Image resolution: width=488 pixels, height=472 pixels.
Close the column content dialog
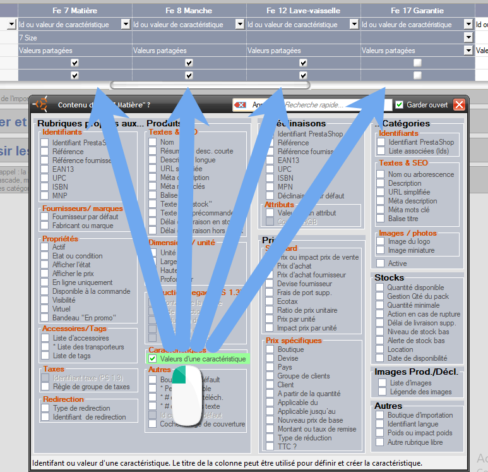[x=460, y=105]
